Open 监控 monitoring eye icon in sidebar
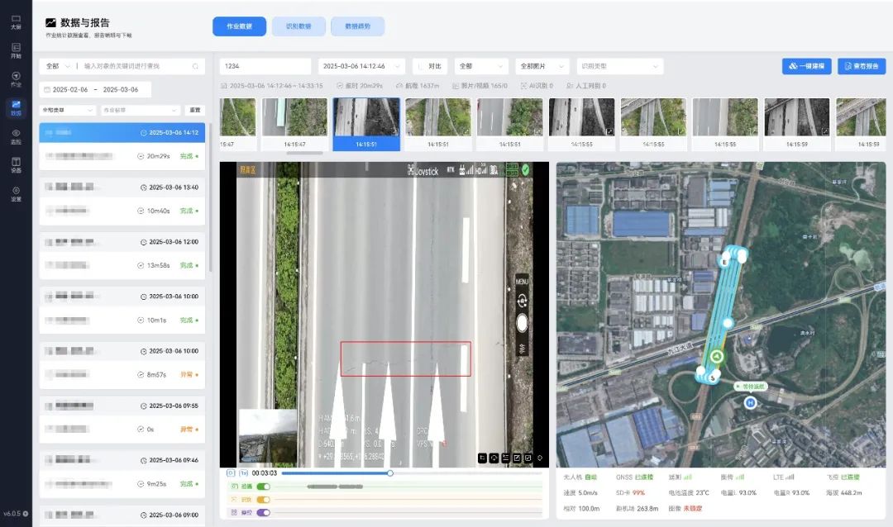The height and width of the screenshot is (527, 893). pyautogui.click(x=16, y=136)
